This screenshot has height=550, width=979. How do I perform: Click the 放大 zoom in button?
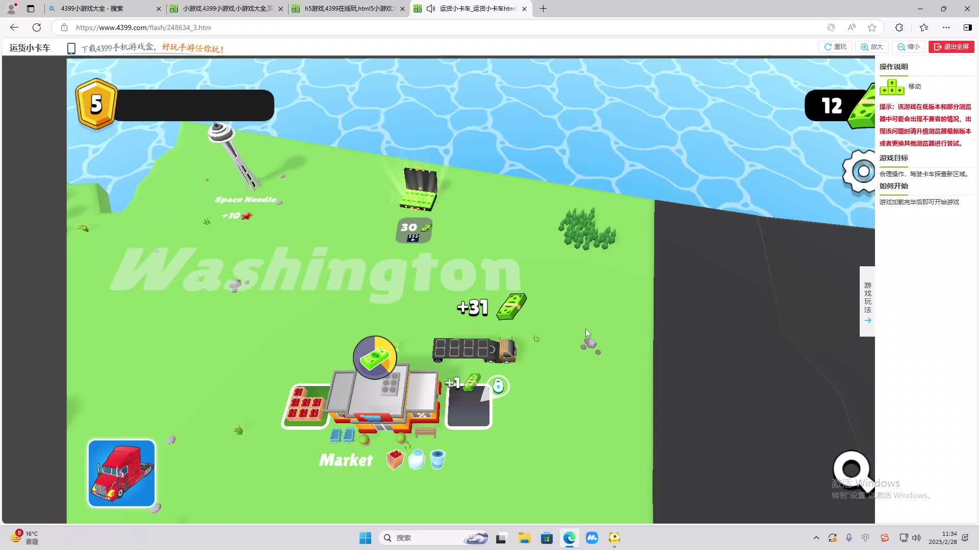(x=871, y=47)
